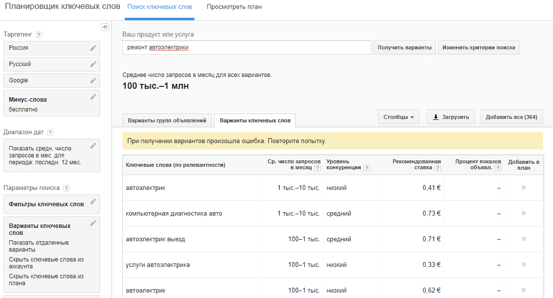Edit the Россия location targeting pencil icon
Screen dimensions: 553x298
94,47
